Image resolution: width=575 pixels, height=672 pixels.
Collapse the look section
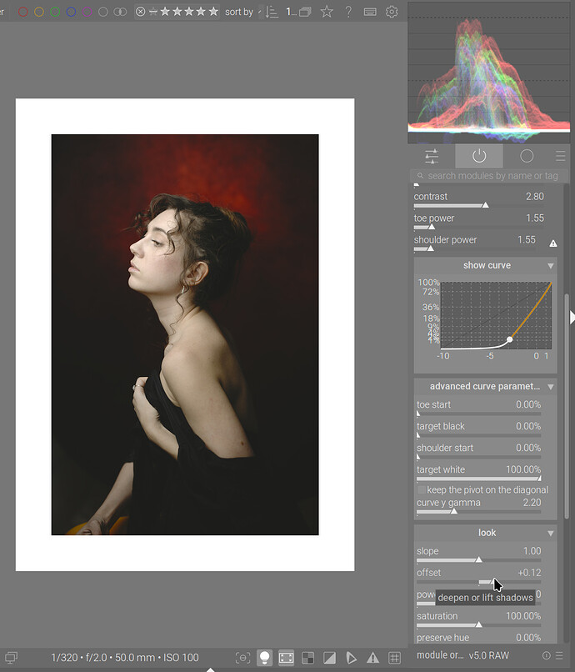click(551, 534)
